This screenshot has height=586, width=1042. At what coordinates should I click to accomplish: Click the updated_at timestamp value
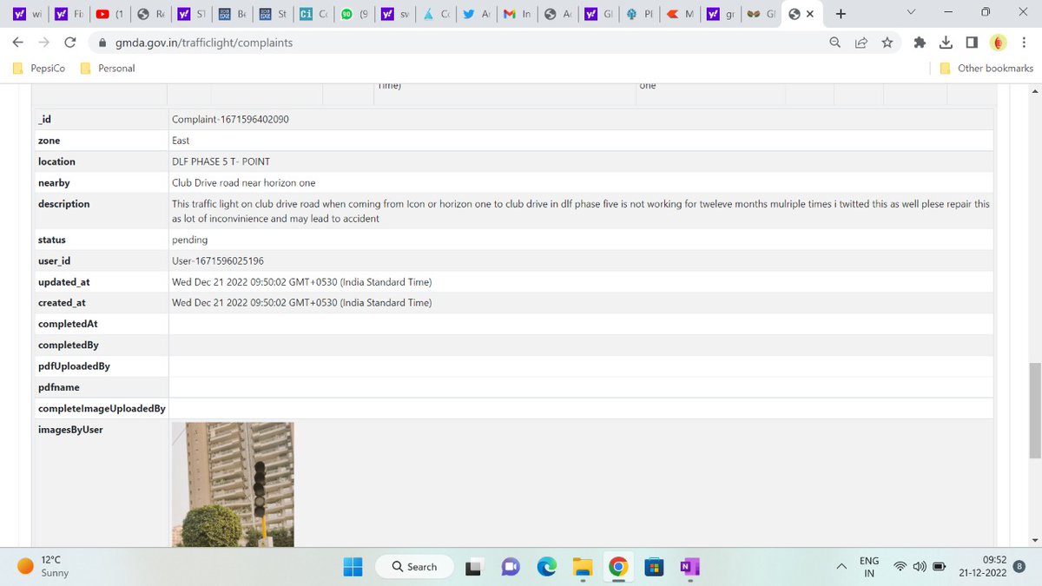point(301,282)
